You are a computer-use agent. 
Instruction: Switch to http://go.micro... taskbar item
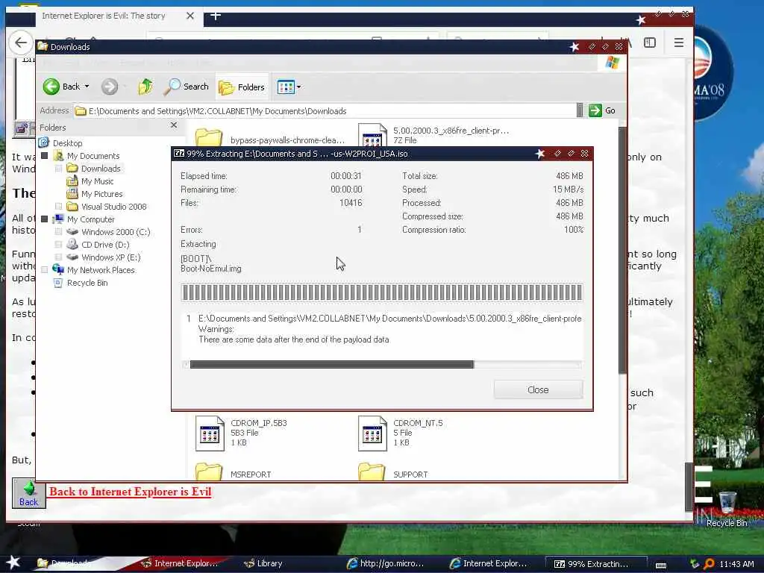coord(386,563)
